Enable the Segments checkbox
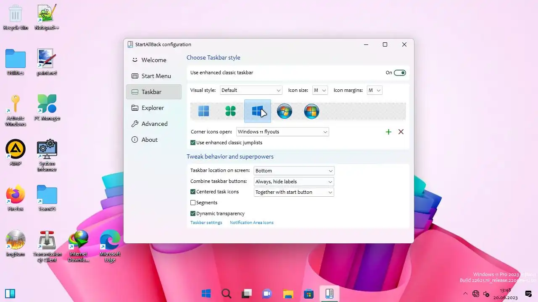 tap(193, 203)
